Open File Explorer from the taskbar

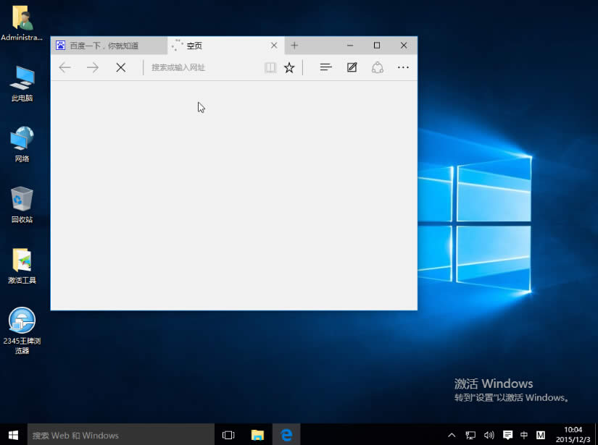(257, 435)
